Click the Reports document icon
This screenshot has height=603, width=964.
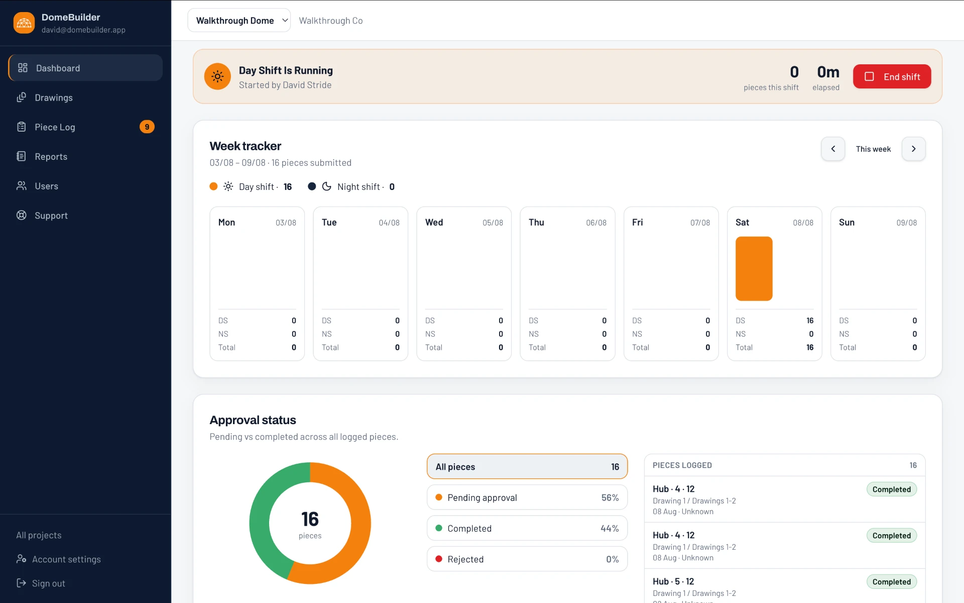pyautogui.click(x=21, y=156)
